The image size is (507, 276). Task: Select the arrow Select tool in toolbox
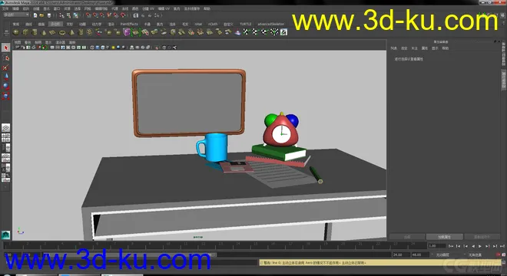(x=6, y=48)
